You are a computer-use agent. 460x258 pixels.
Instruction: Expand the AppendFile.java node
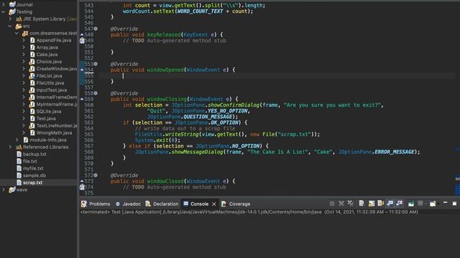tap(24, 40)
